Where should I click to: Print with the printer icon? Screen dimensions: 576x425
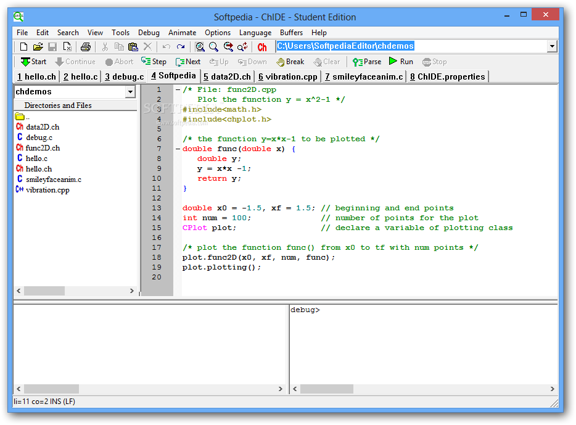coord(86,47)
